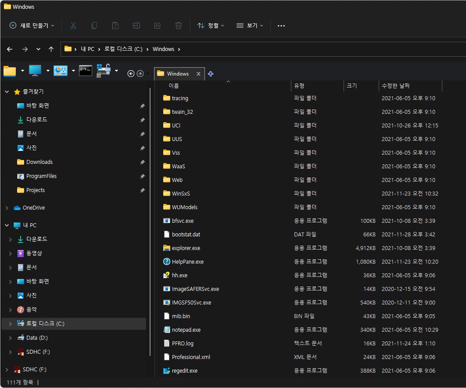Select the WinSxS folder
The height and width of the screenshot is (388, 466).
point(181,194)
